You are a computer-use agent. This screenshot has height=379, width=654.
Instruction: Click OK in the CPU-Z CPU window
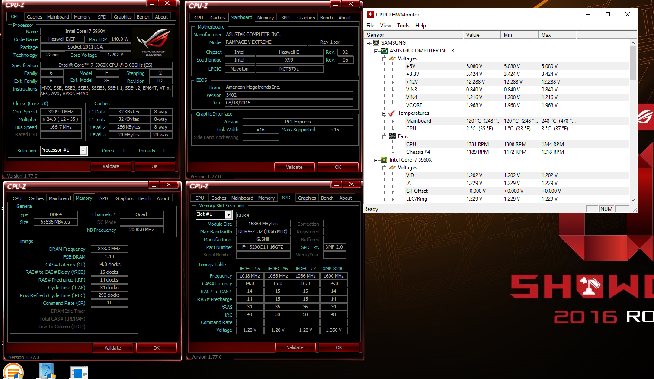pyautogui.click(x=155, y=166)
